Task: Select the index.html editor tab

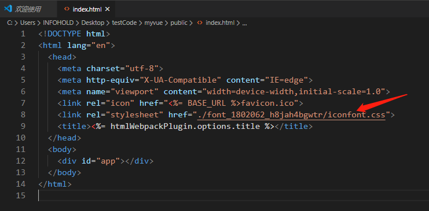Action: point(86,9)
